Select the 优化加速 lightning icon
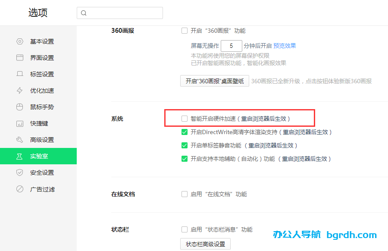 click(x=19, y=91)
